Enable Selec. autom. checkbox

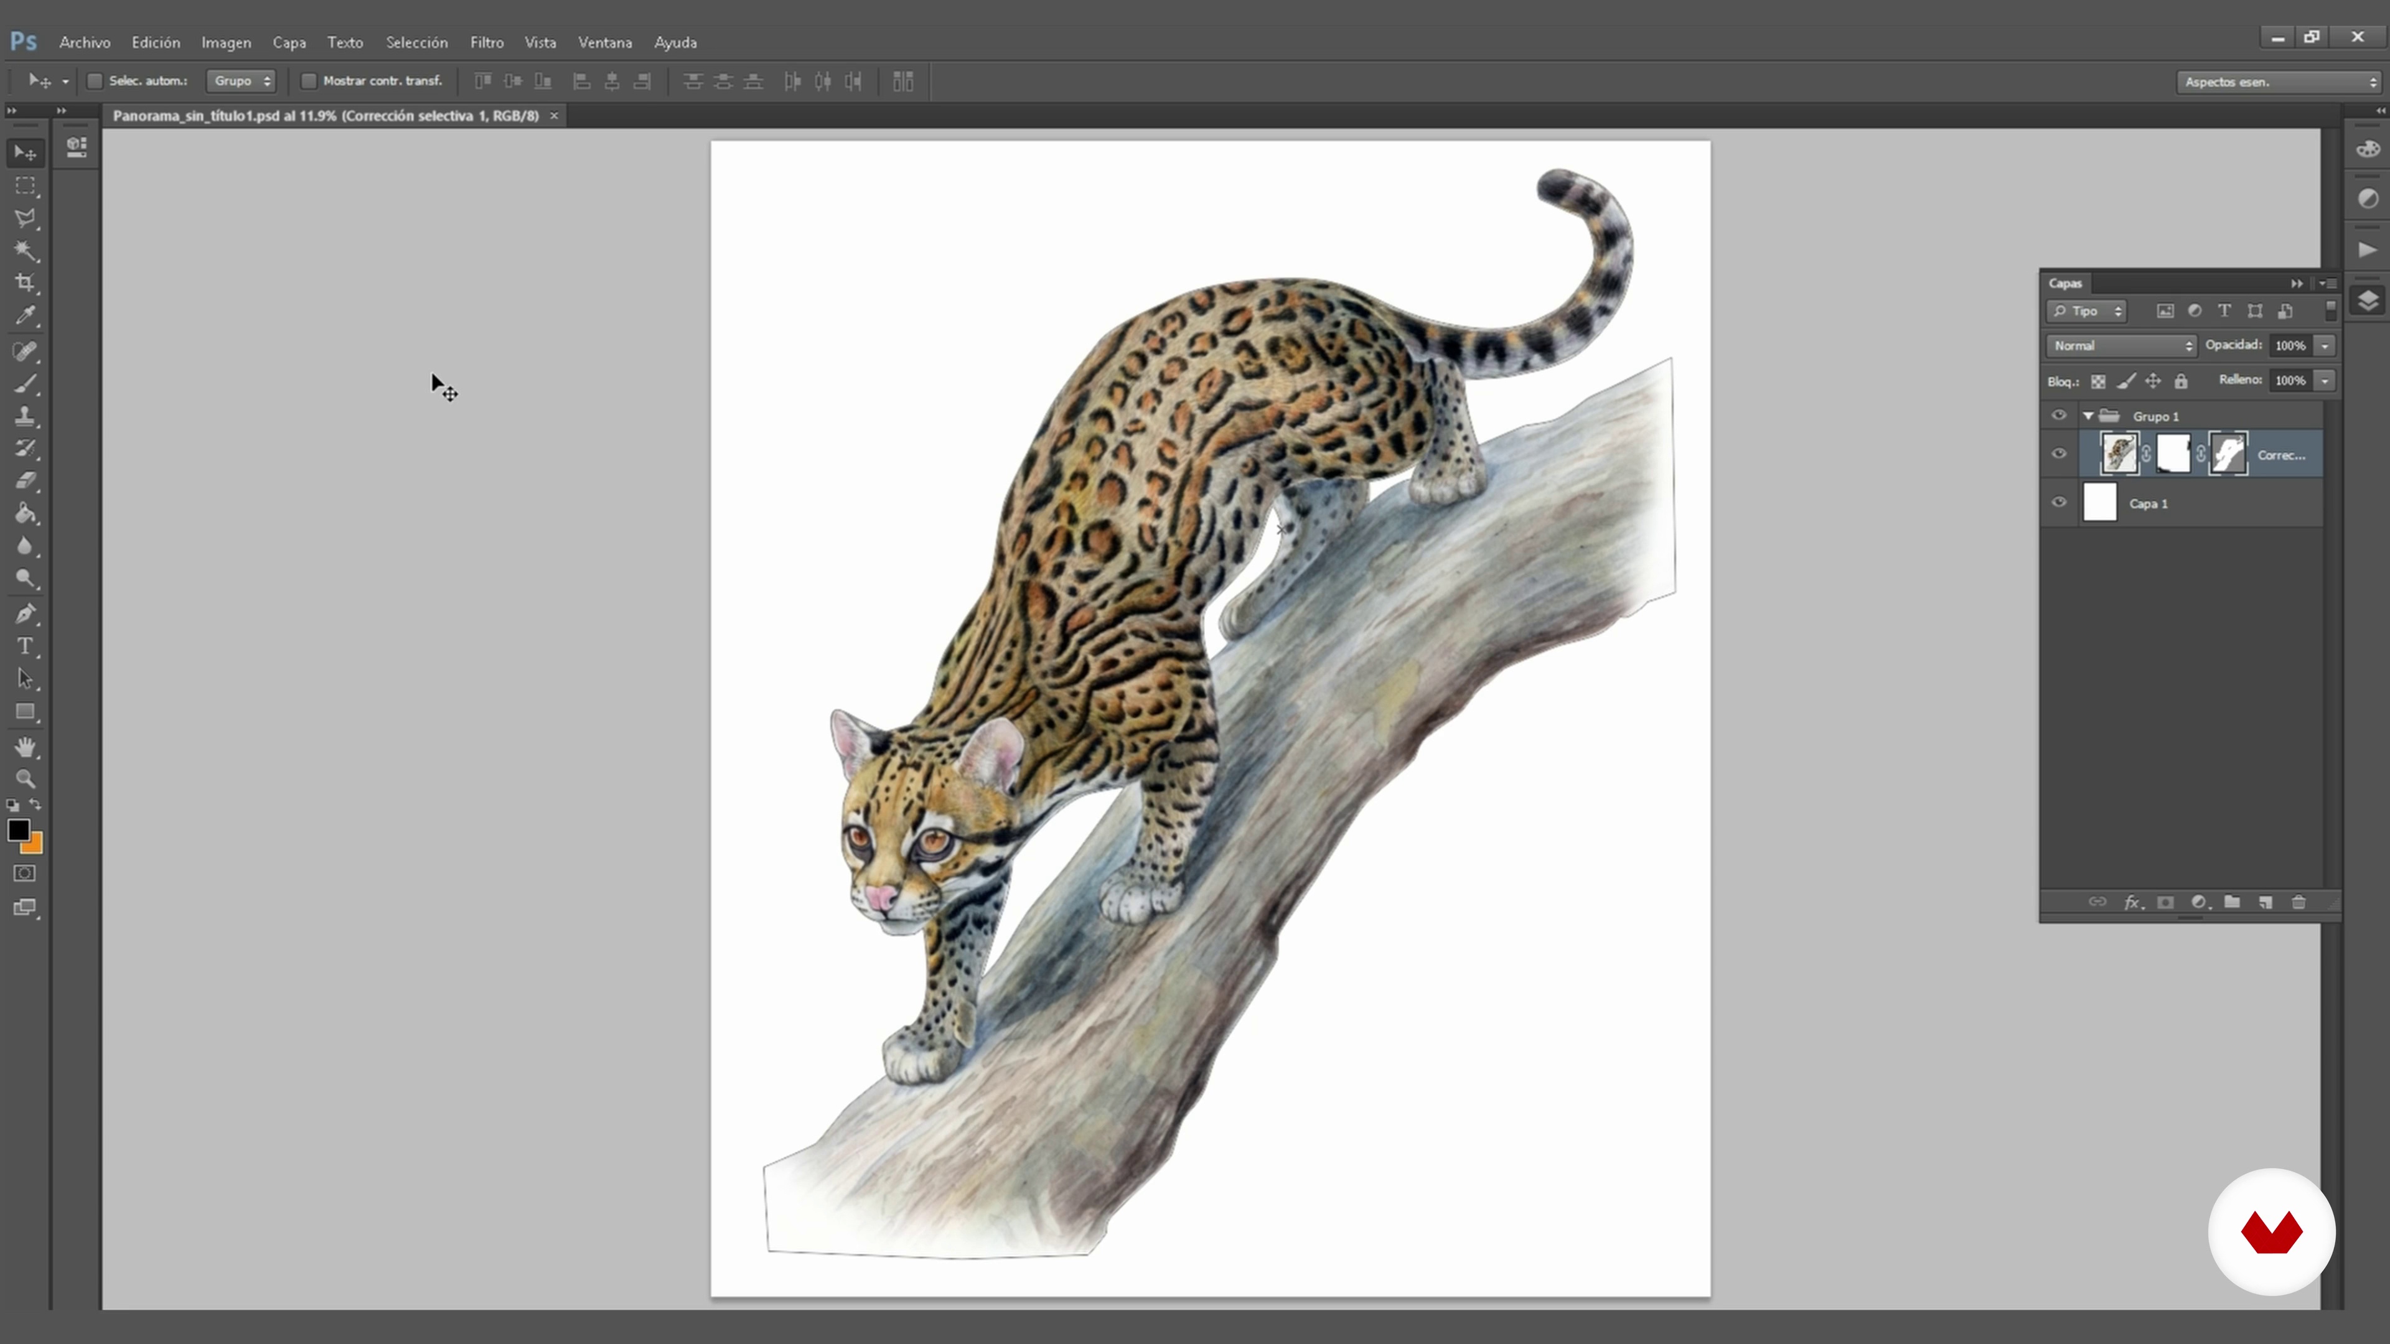[95, 82]
